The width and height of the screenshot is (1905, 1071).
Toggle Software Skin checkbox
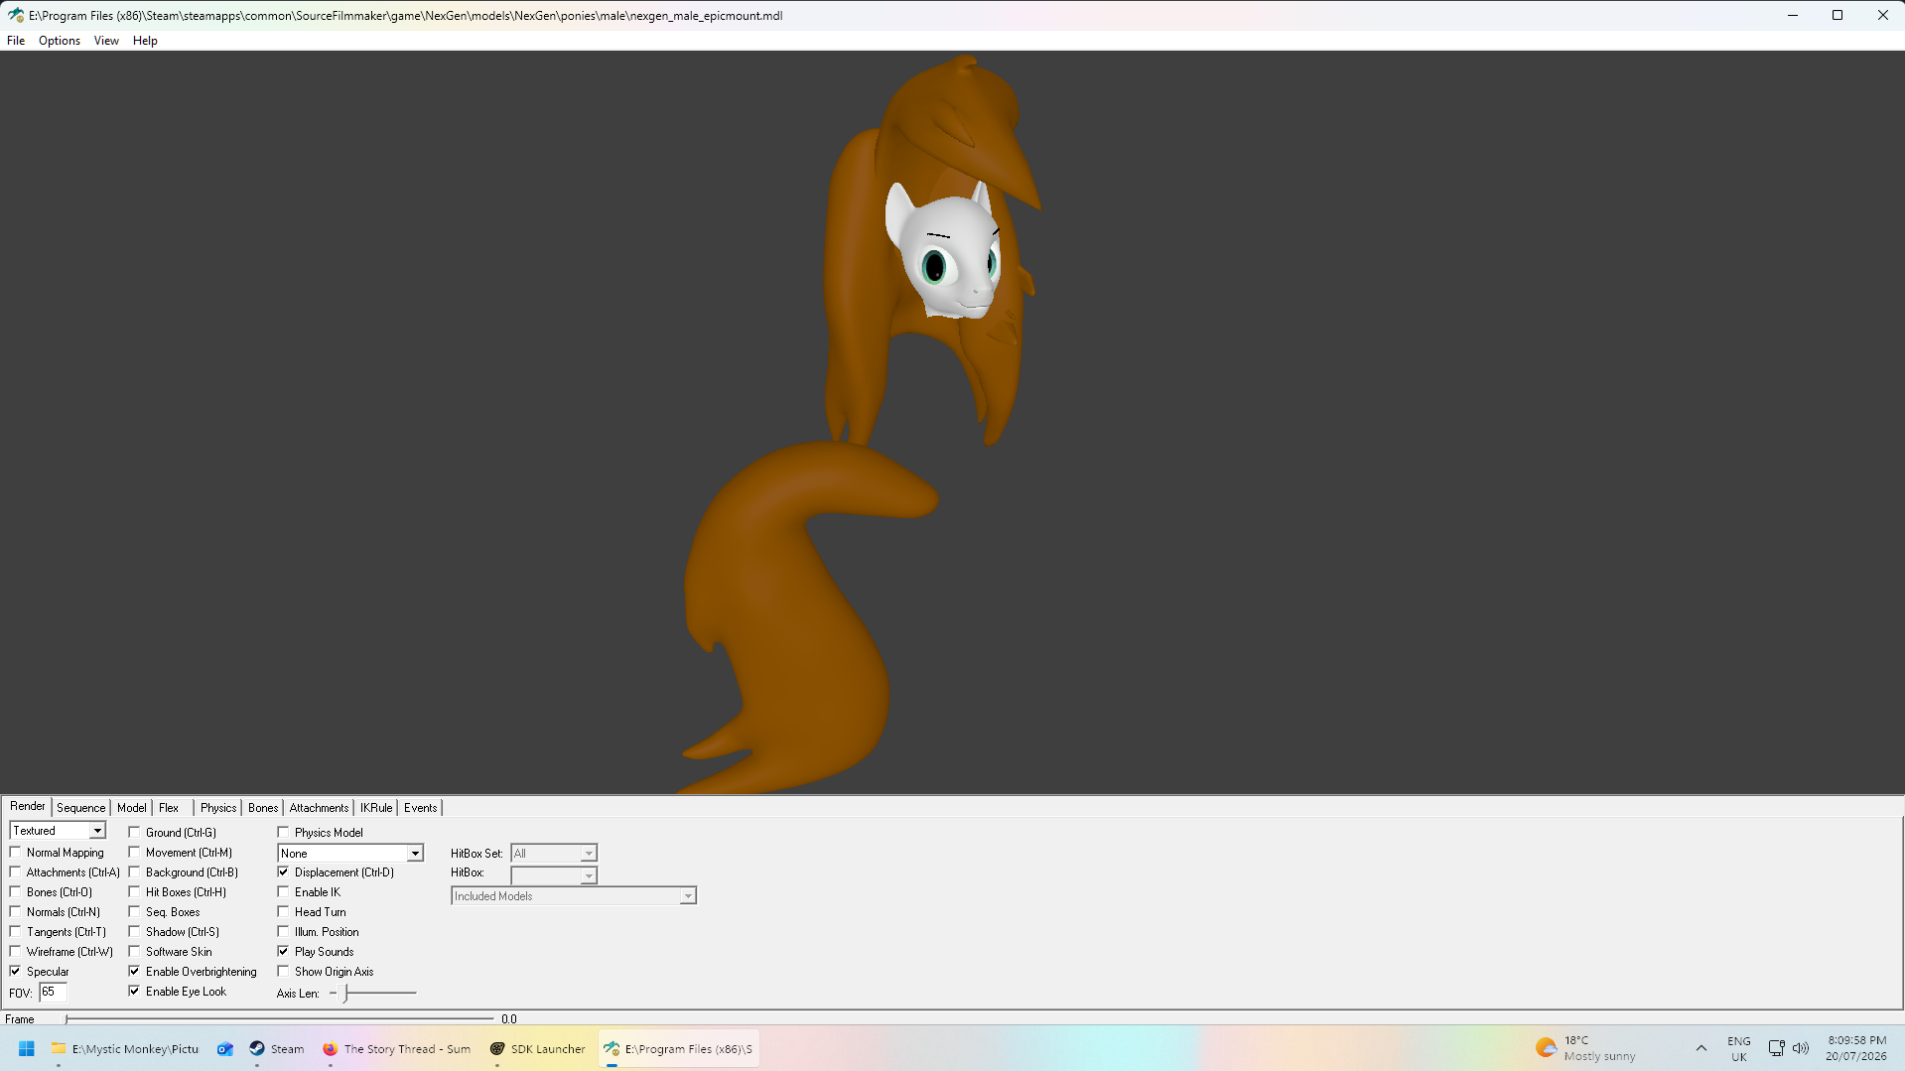(135, 952)
